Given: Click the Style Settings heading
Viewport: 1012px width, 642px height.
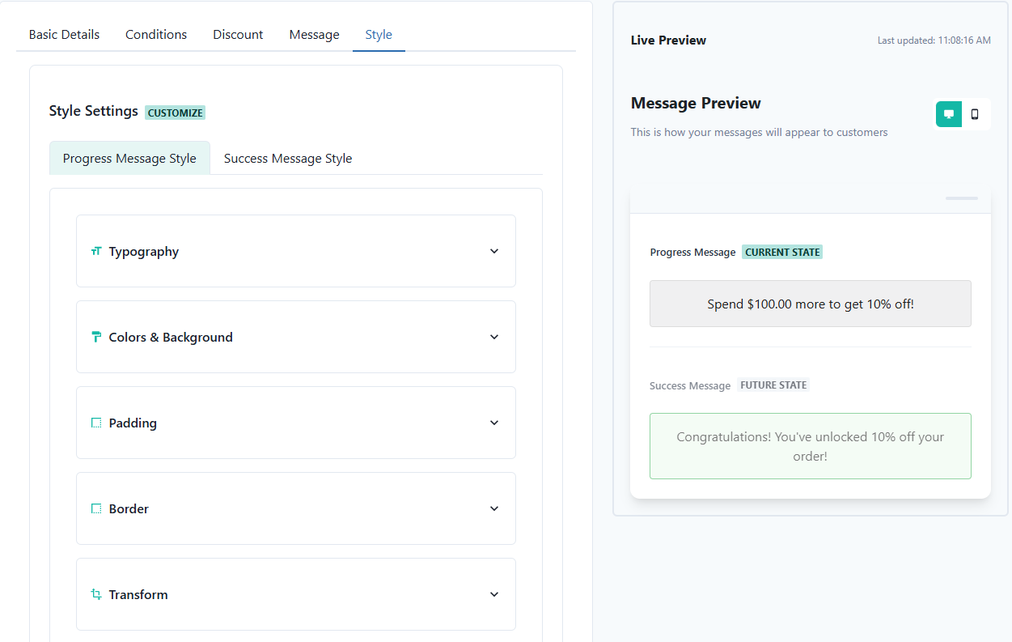Looking at the screenshot, I should pos(93,111).
